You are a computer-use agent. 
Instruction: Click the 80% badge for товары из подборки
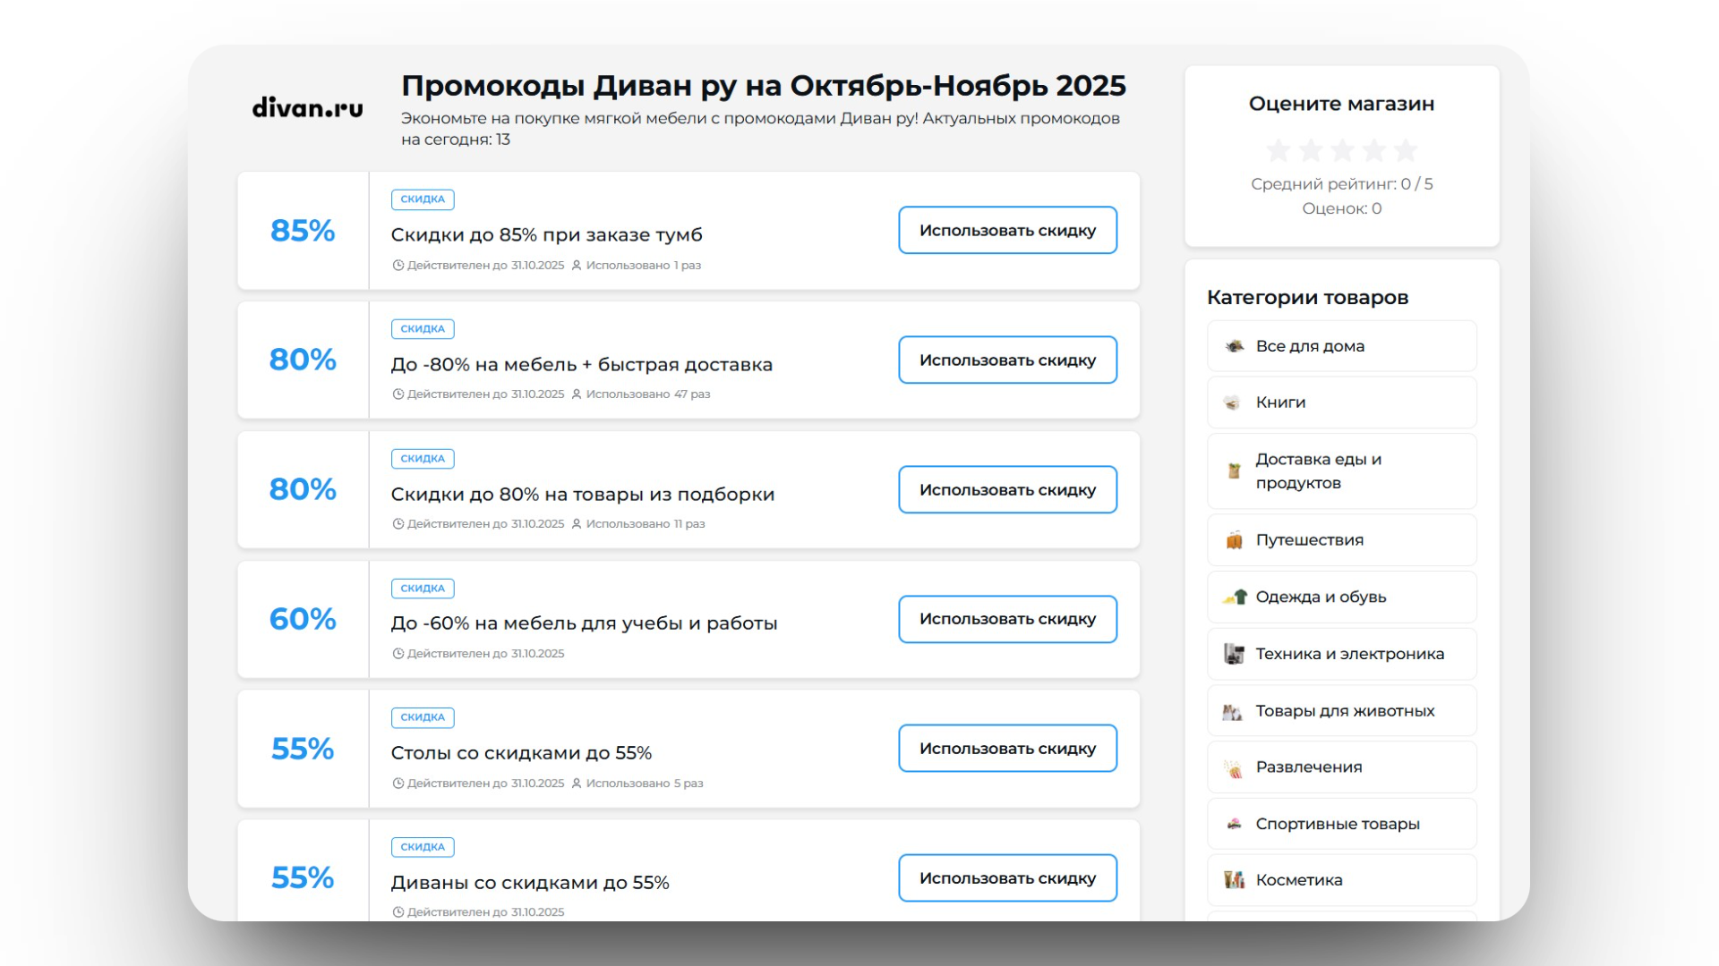point(303,489)
